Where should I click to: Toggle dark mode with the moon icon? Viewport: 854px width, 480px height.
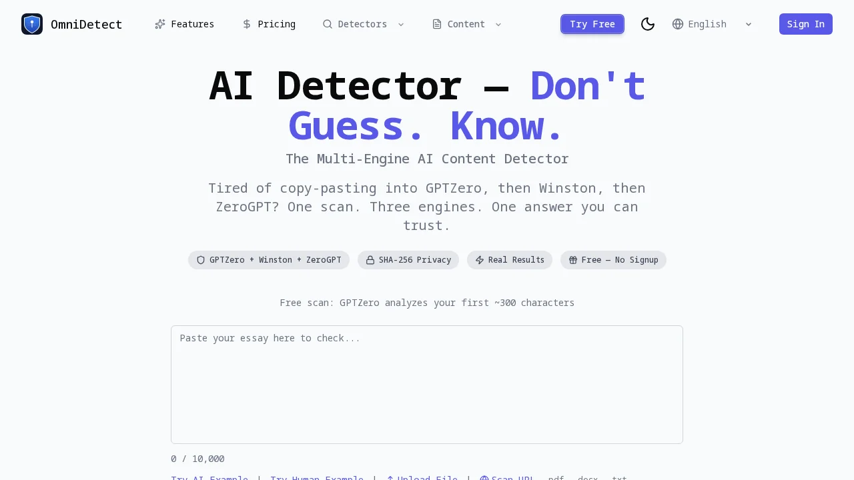click(647, 24)
